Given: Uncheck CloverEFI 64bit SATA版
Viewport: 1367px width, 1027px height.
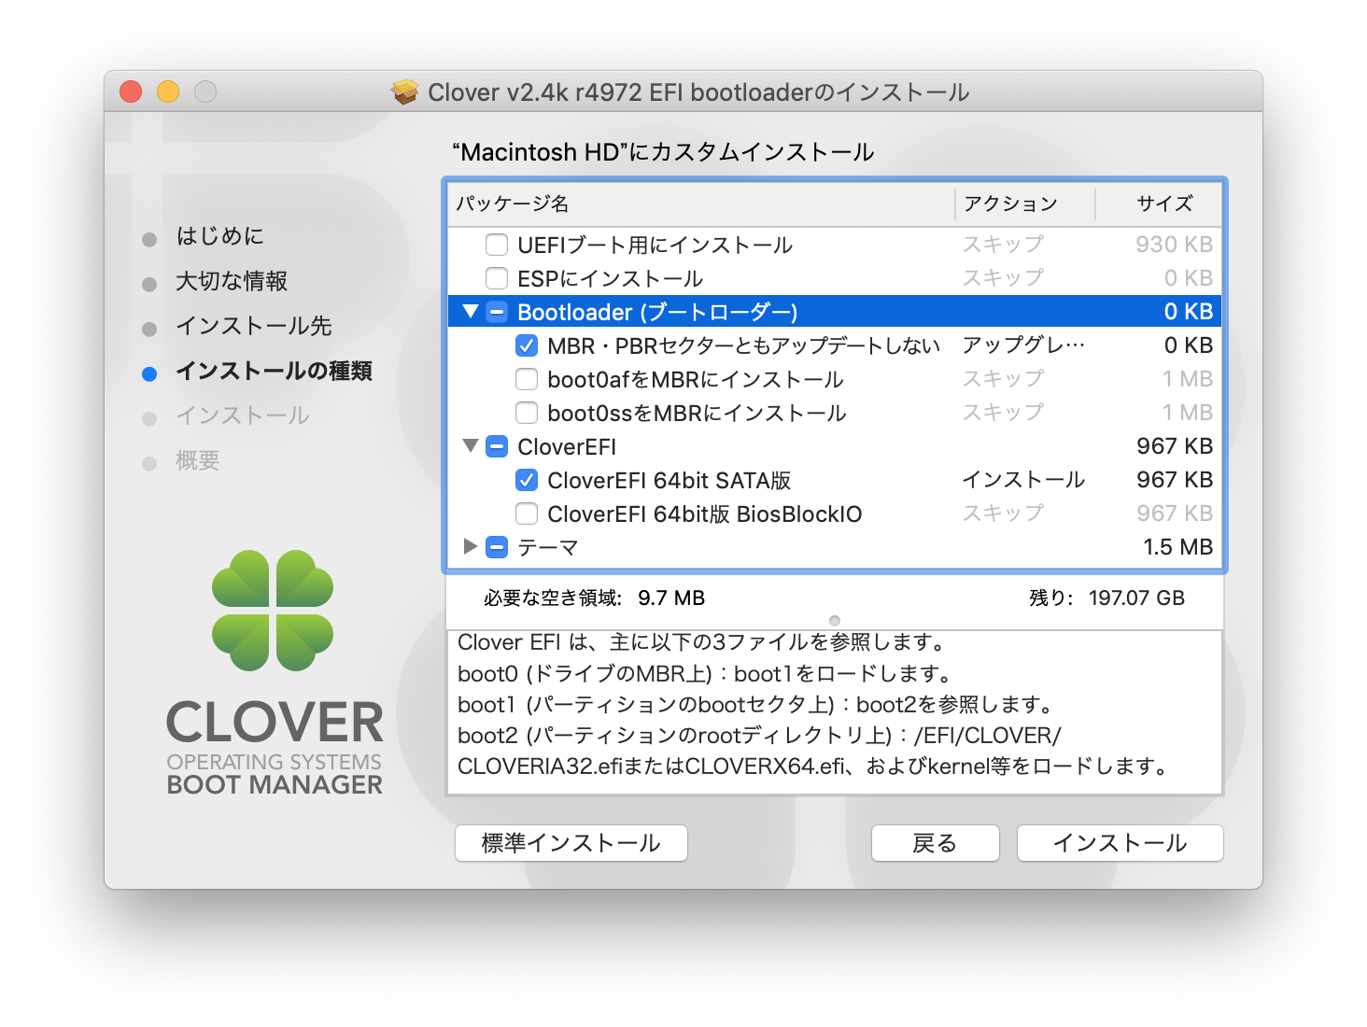Looking at the screenshot, I should [527, 481].
